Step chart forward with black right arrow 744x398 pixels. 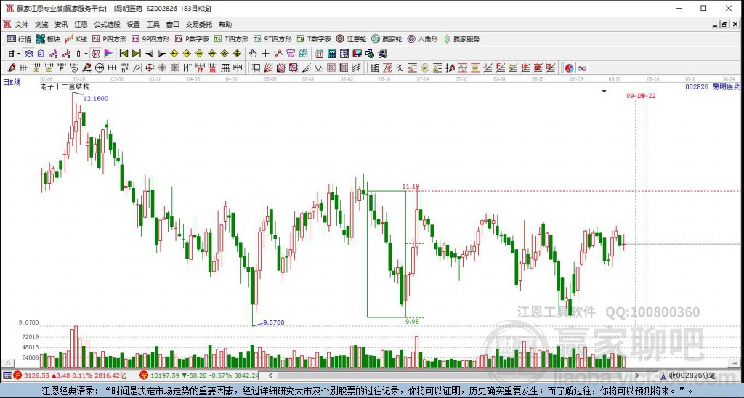161,54
